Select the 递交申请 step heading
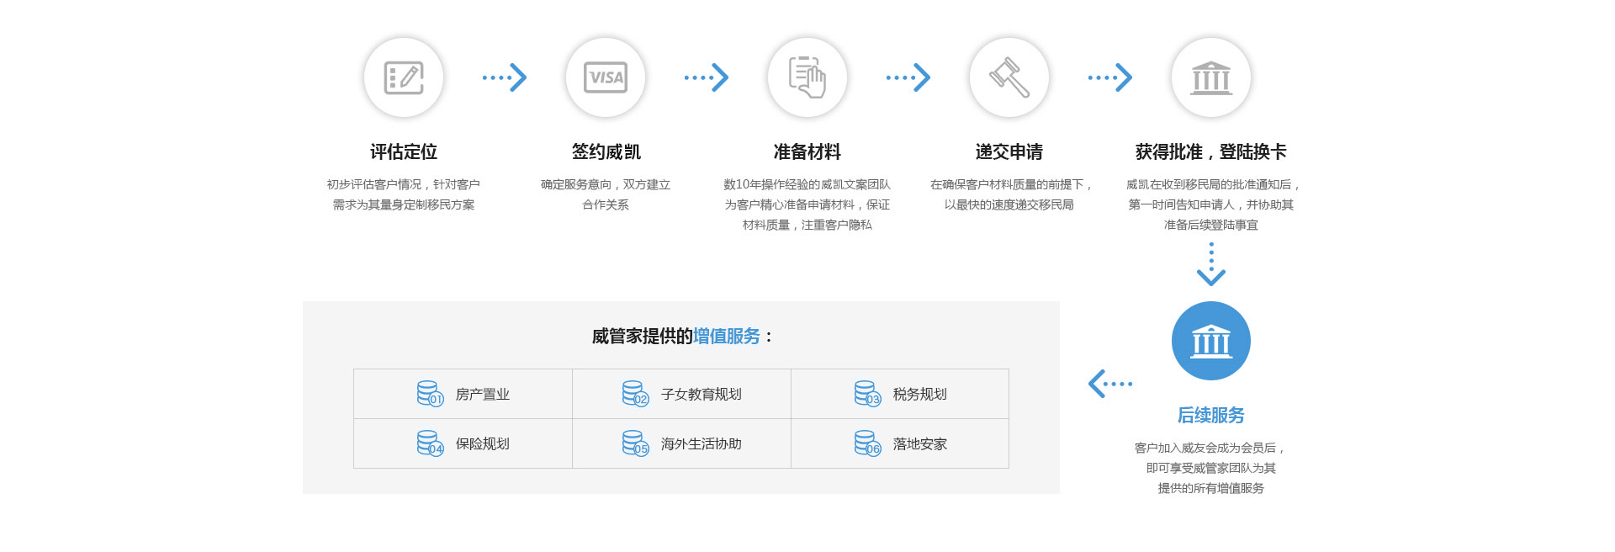 point(1009,152)
